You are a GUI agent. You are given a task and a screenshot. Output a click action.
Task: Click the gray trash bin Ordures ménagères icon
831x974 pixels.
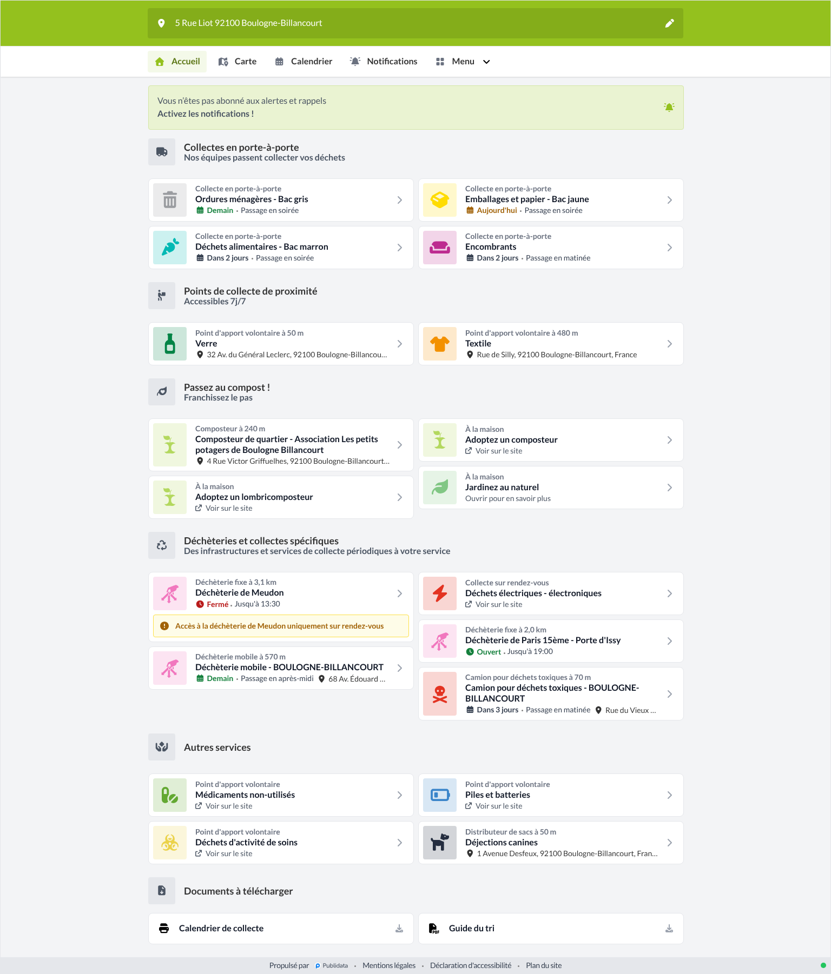(170, 200)
